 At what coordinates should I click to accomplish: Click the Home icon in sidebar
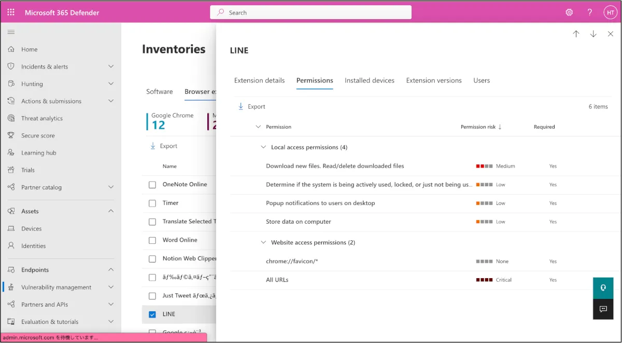tap(11, 49)
